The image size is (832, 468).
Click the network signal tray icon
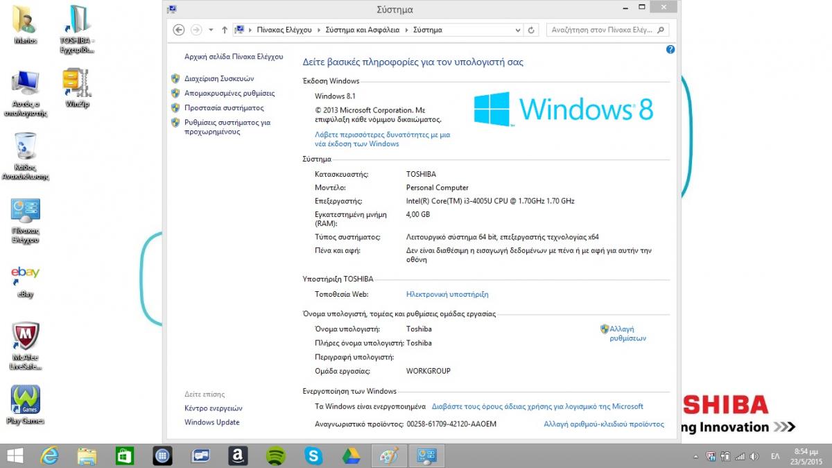point(740,456)
